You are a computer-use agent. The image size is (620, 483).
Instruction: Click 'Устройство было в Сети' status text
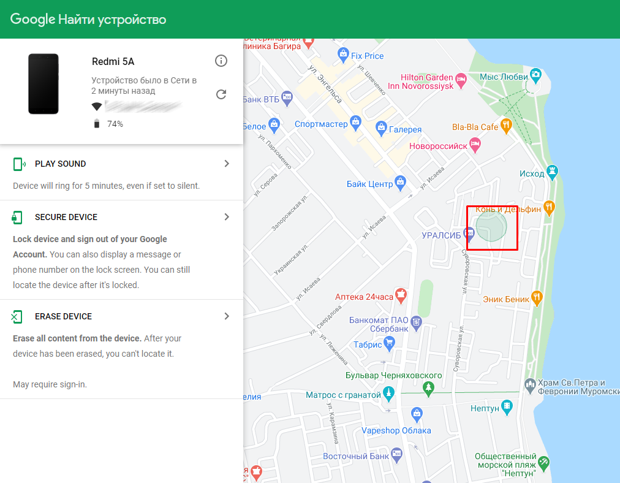coord(144,85)
